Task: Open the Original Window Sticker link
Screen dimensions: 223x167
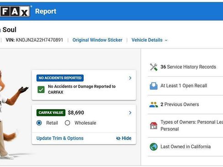Action: click(97, 40)
